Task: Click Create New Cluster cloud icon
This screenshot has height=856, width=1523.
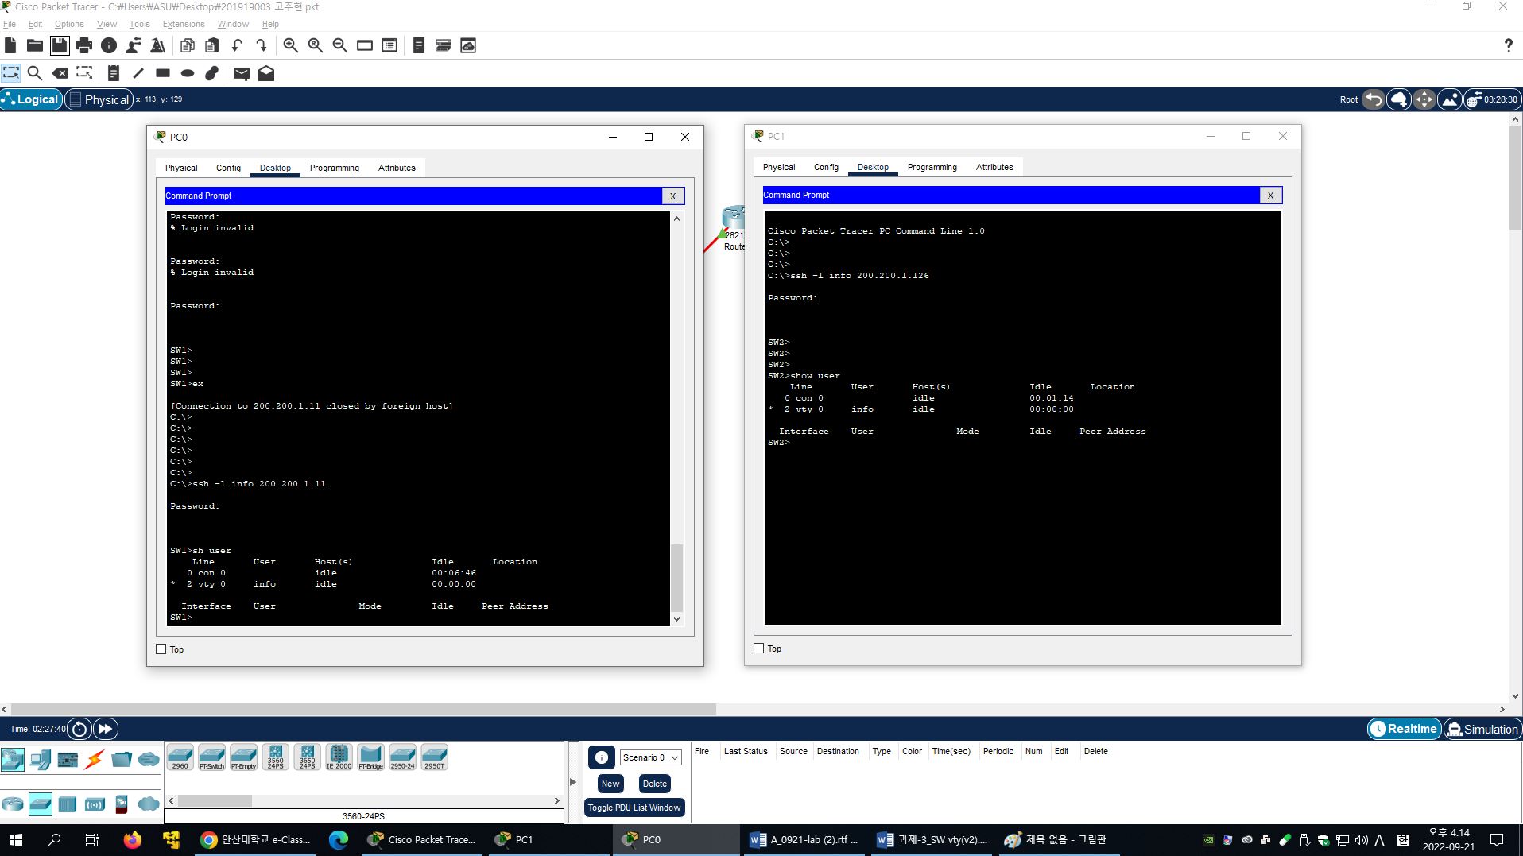Action: click(1399, 99)
